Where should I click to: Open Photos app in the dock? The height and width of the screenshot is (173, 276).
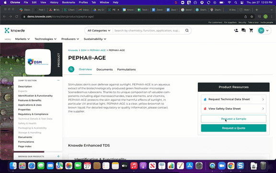[x=69, y=166]
